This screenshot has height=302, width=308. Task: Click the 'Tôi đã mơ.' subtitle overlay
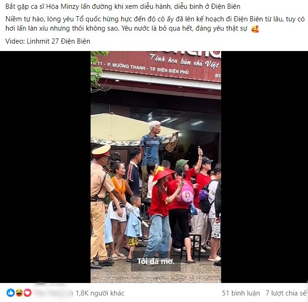(x=156, y=261)
